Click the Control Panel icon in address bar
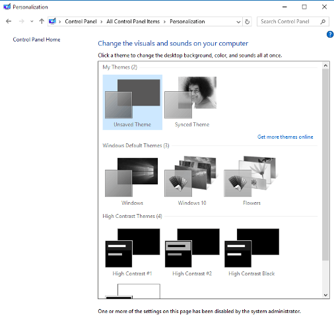334x317 pixels. tap(52, 21)
